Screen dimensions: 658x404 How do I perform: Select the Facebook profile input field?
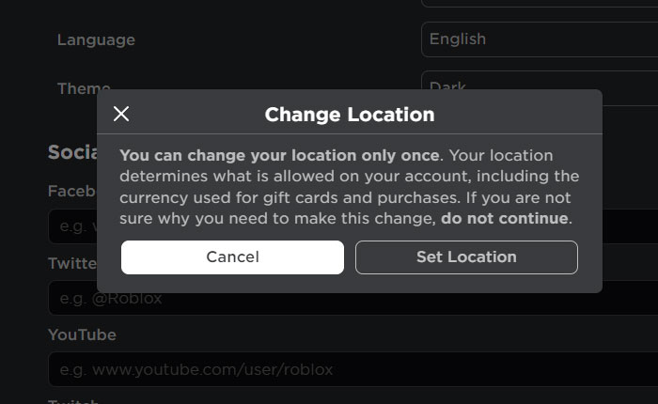[71, 226]
